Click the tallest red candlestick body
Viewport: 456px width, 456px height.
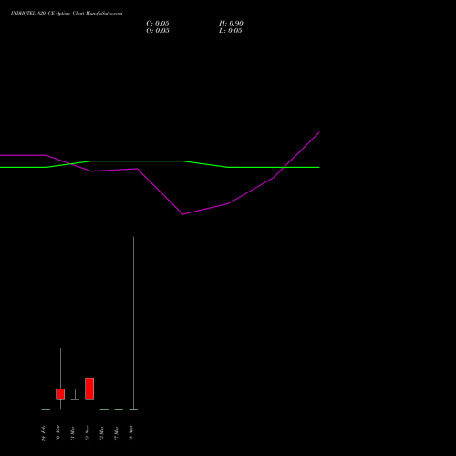tap(89, 389)
